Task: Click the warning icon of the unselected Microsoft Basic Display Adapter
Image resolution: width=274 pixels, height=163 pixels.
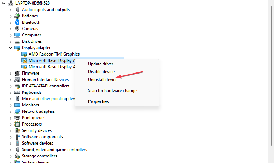Action: click(x=24, y=67)
